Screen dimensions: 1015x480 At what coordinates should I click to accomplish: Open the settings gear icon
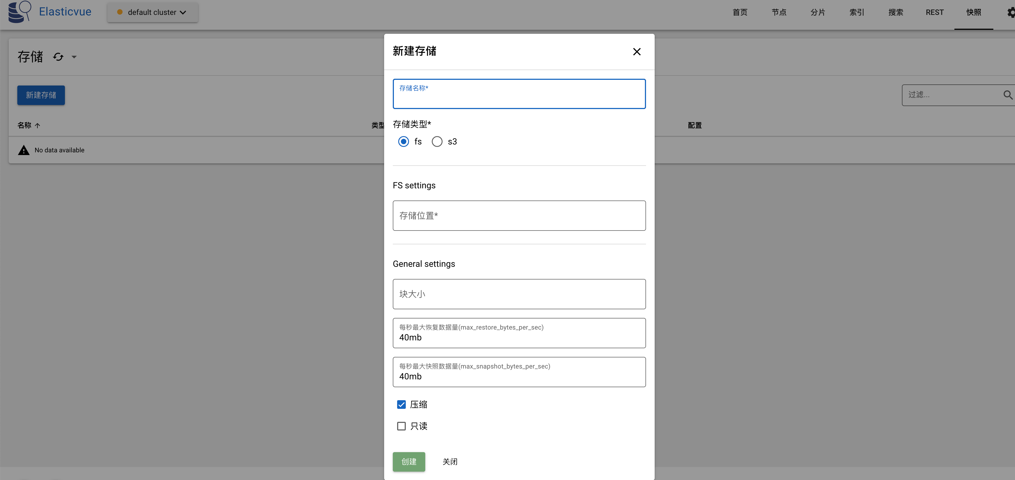[1011, 12]
